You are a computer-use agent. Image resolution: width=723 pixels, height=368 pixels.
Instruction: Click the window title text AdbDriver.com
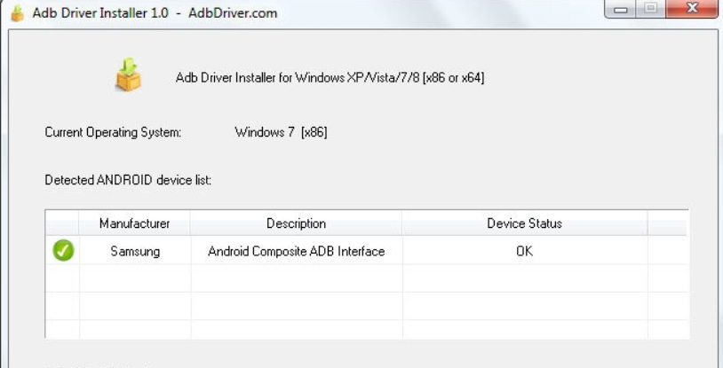point(233,13)
